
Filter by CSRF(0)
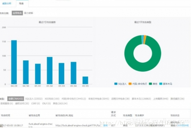point(35,104)
